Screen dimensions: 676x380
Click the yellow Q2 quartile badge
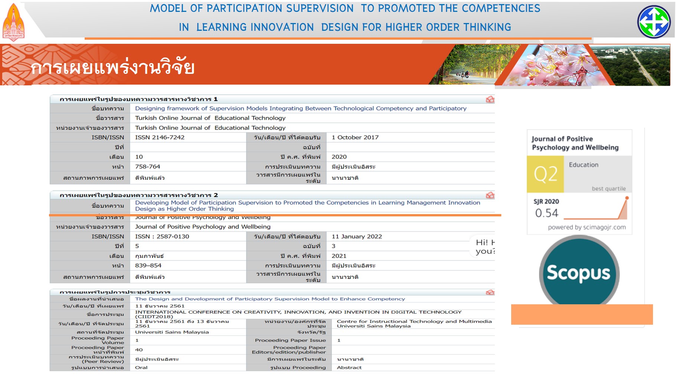545,174
